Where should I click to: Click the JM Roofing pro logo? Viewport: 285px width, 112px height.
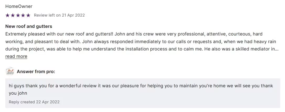[10, 71]
